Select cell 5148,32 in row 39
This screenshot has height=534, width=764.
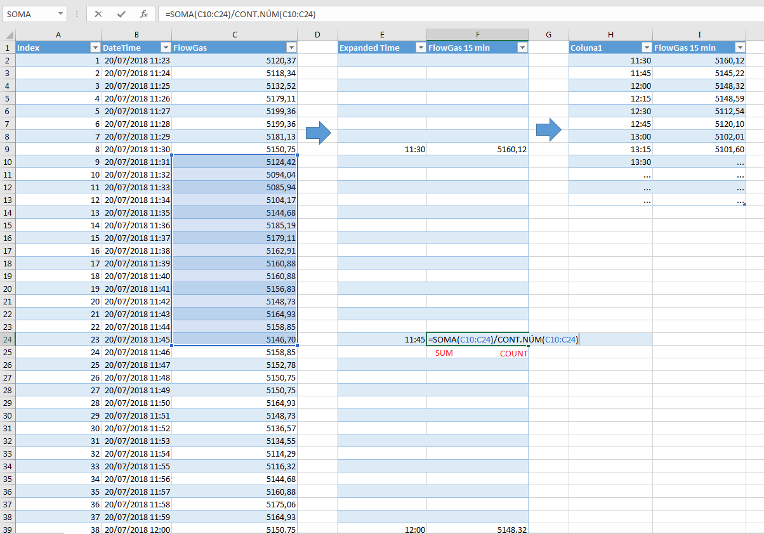(477, 529)
